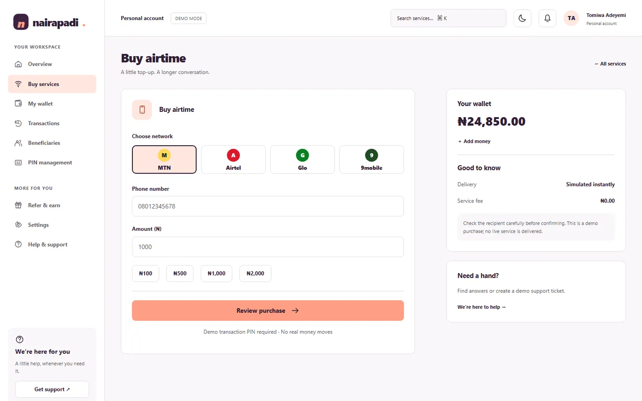Click the help circle icon in support card

19,339
